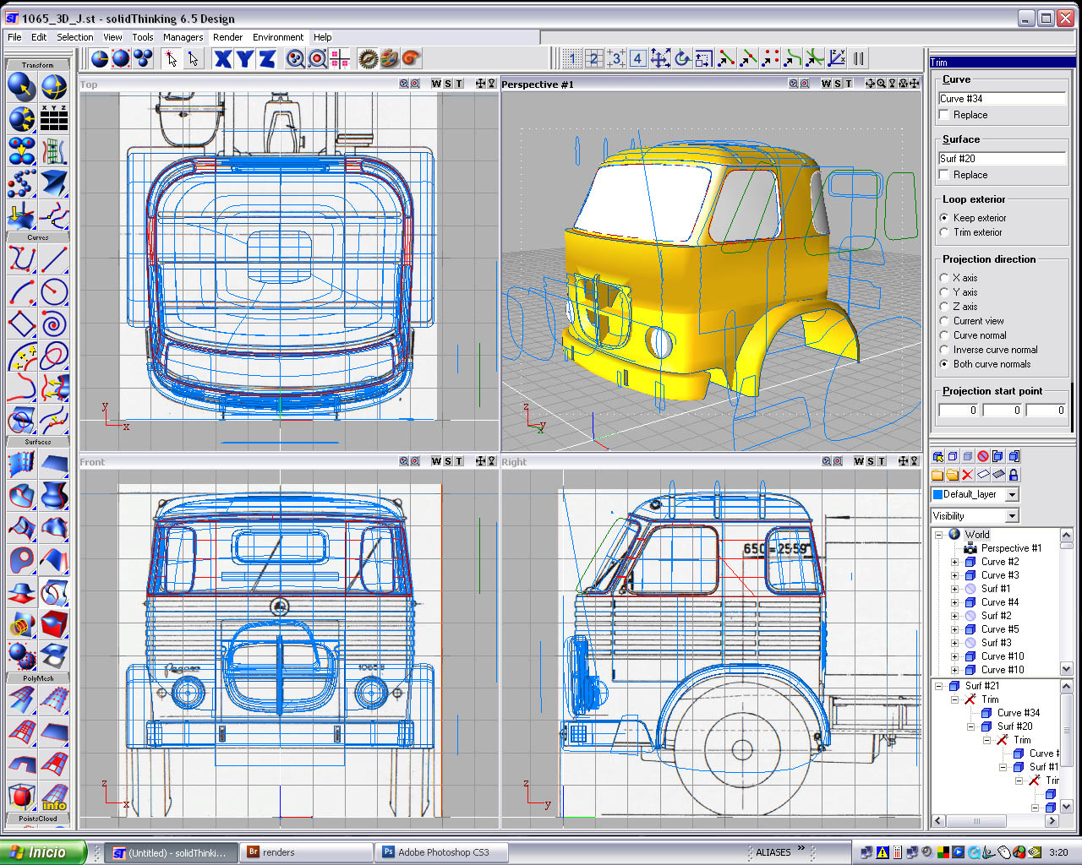
Task: Click the Surf #20 surface input field
Action: click(x=1002, y=158)
